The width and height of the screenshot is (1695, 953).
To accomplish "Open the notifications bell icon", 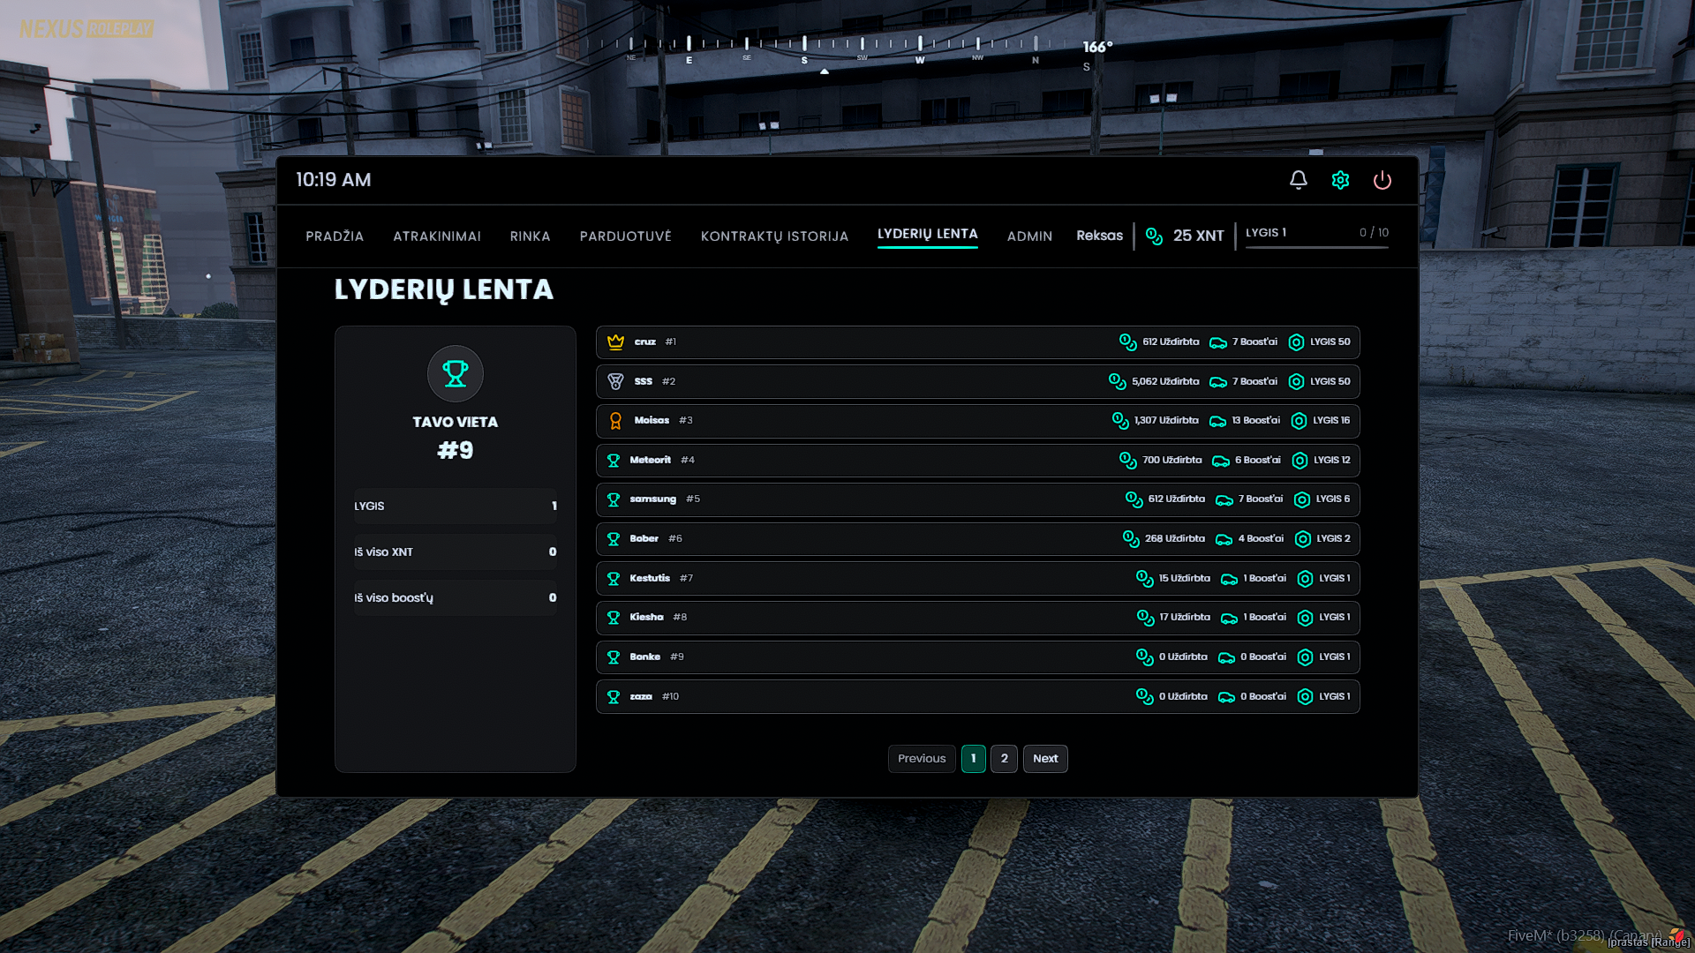I will [x=1298, y=180].
